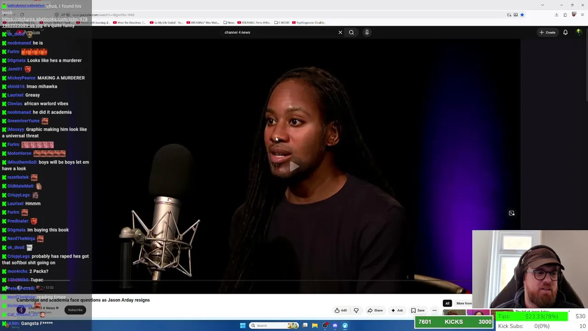Open the Windows Start menu
This screenshot has width=588, height=331.
coord(243,325)
